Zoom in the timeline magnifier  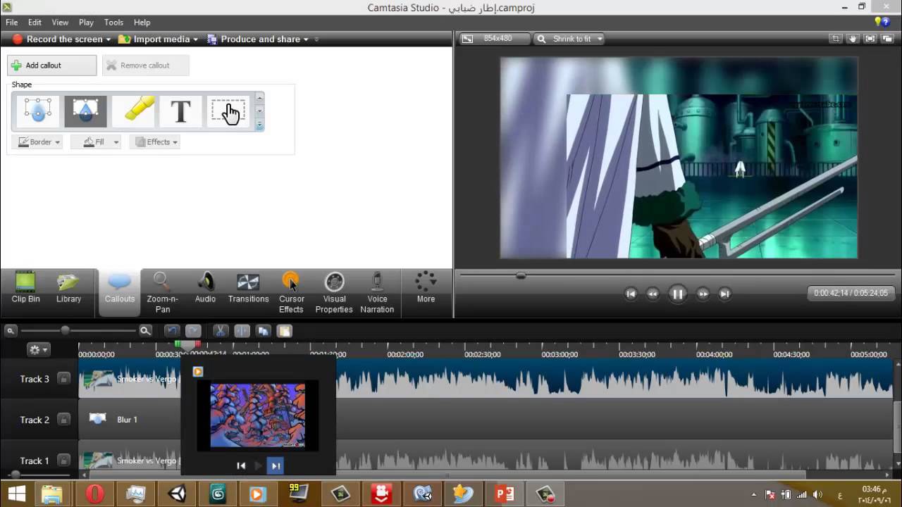click(145, 330)
